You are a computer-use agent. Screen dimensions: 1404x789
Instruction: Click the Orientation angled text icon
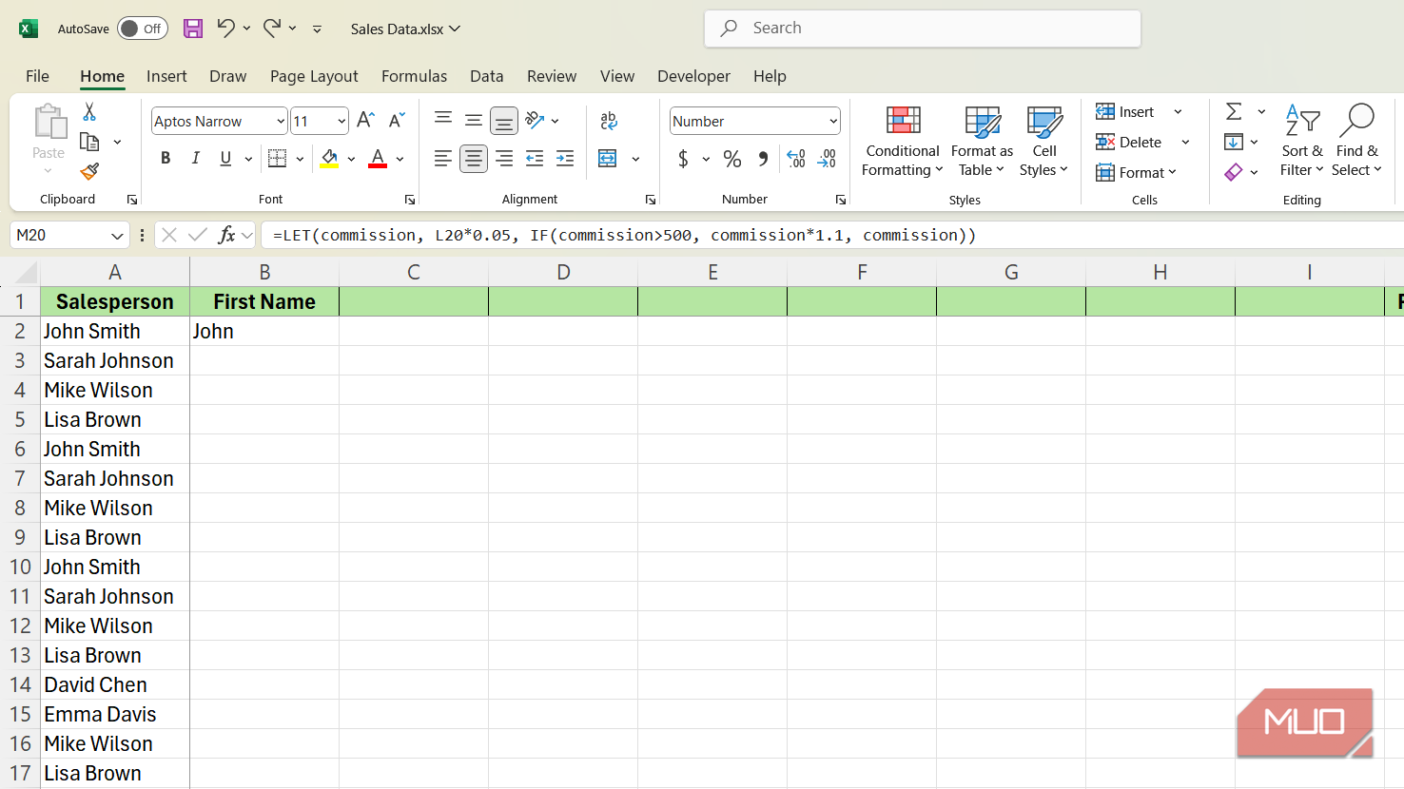click(x=535, y=120)
